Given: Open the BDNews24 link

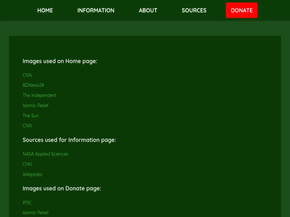Looking at the screenshot, I should [33, 85].
